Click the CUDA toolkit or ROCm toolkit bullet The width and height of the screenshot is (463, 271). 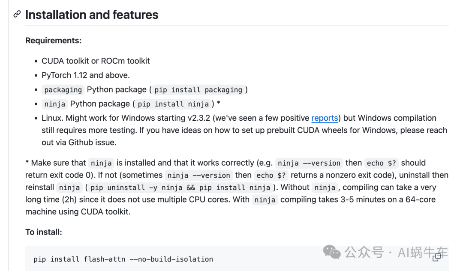96,61
